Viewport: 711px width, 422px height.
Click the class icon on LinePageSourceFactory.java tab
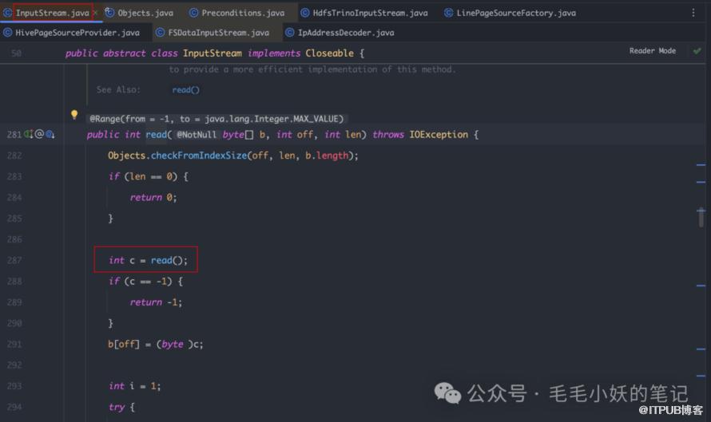point(449,14)
